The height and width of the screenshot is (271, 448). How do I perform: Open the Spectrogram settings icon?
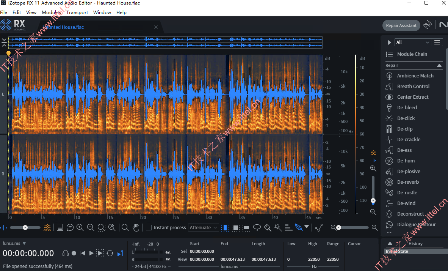47,227
